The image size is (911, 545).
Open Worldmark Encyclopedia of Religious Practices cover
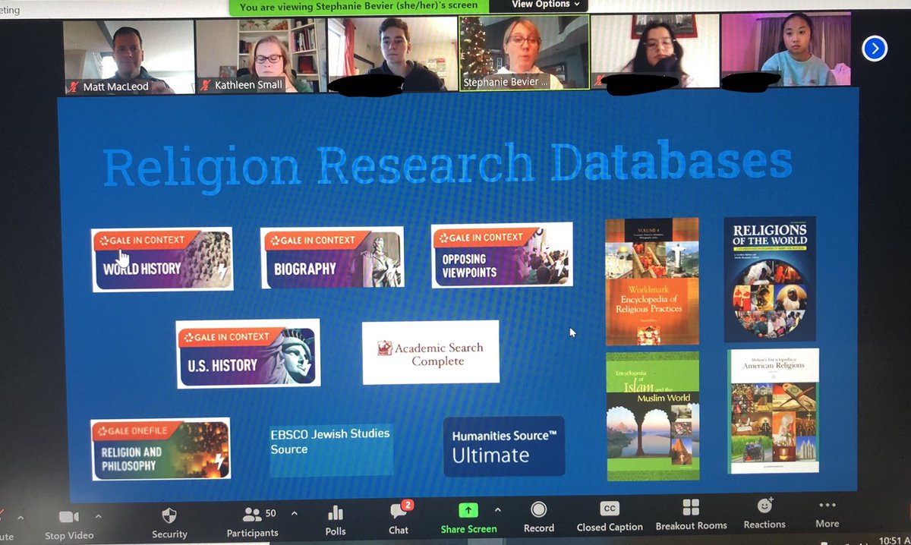tap(652, 282)
